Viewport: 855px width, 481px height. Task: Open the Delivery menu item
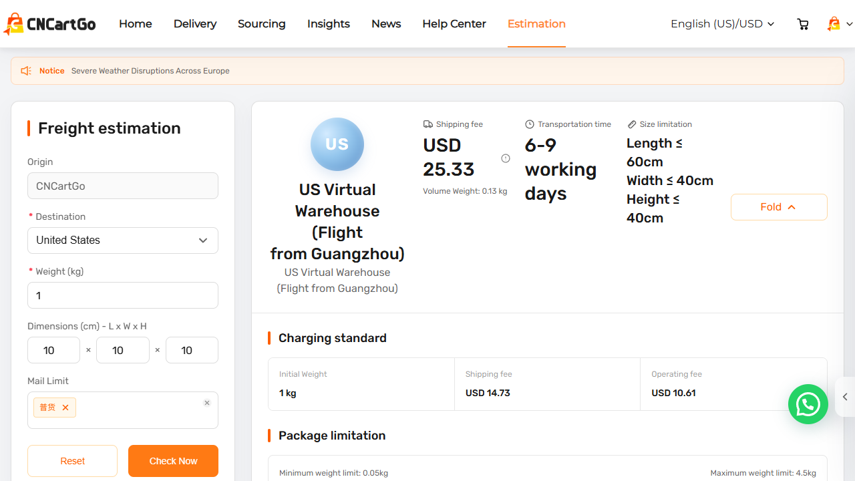click(x=195, y=24)
